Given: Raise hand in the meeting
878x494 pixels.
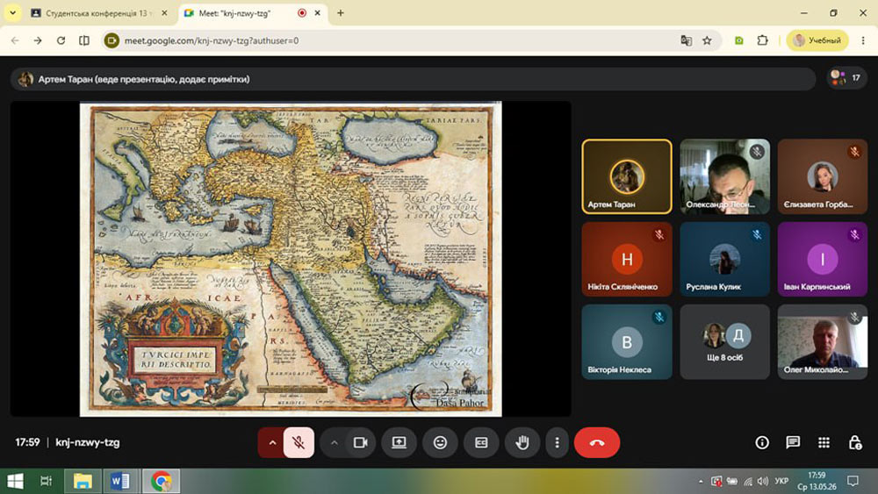Looking at the screenshot, I should (x=522, y=442).
